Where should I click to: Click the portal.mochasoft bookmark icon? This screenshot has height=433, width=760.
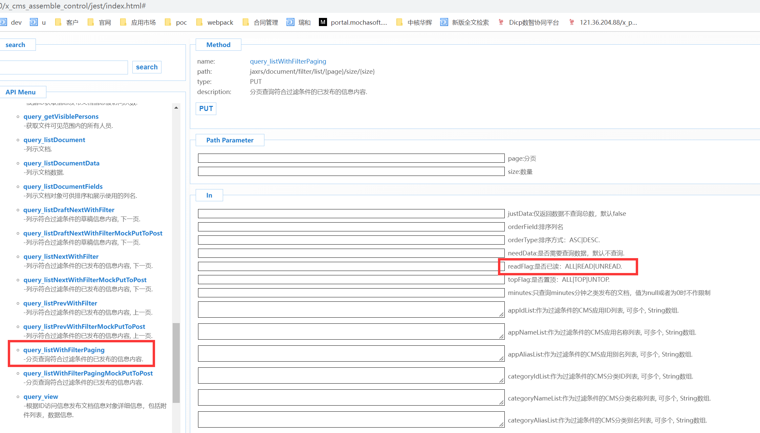coord(323,22)
